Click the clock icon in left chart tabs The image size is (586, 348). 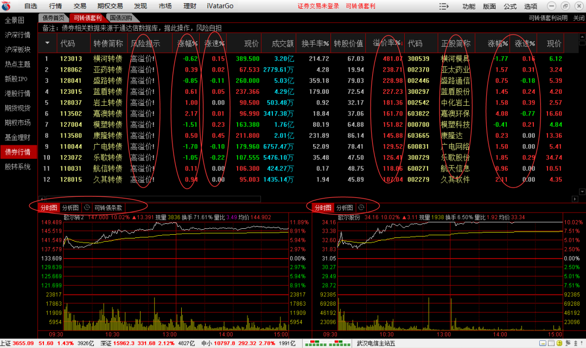pos(87,208)
